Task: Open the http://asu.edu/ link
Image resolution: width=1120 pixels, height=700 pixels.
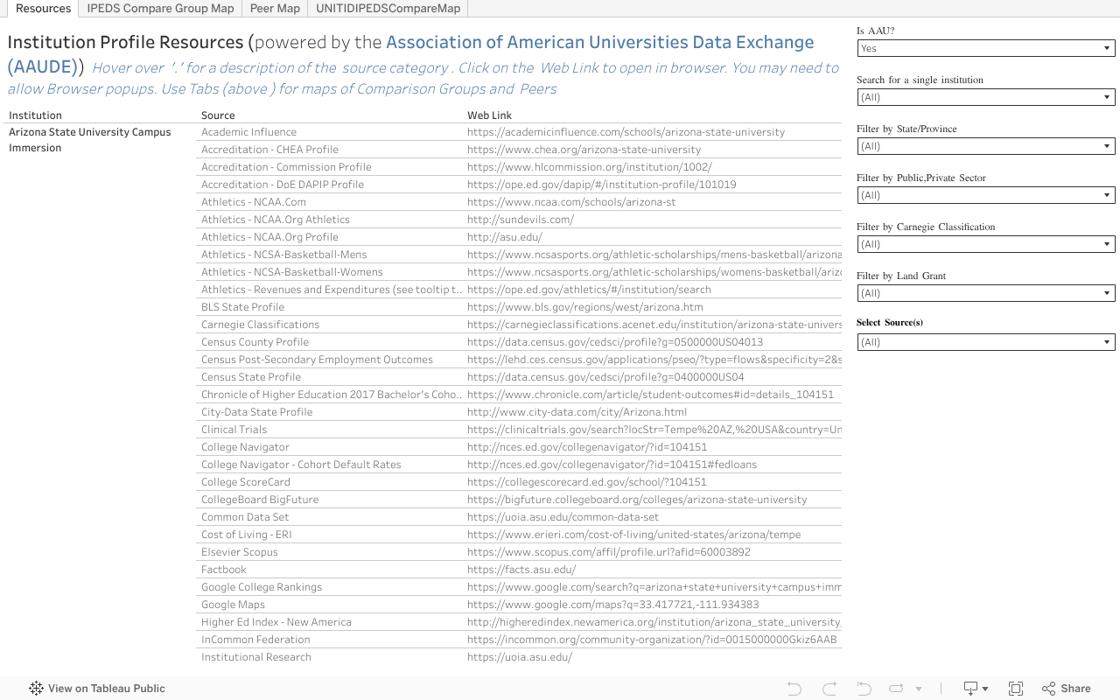Action: [505, 237]
